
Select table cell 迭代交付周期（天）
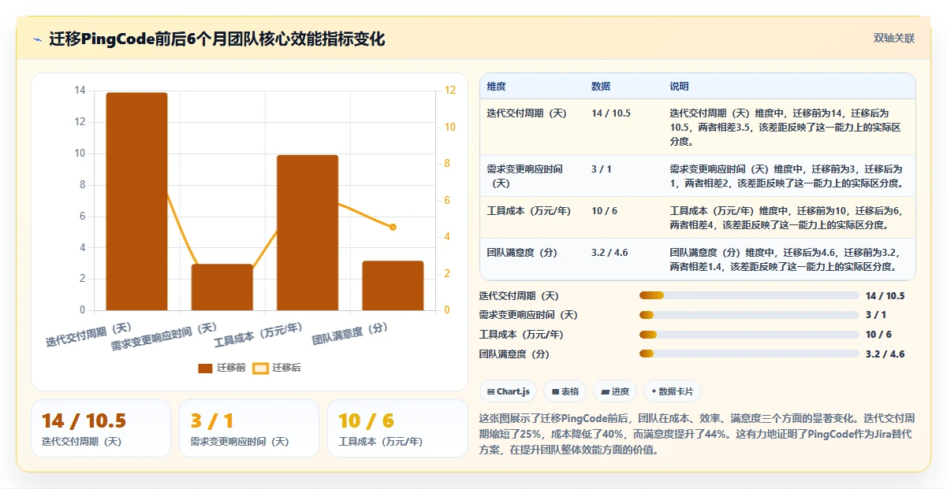(527, 113)
